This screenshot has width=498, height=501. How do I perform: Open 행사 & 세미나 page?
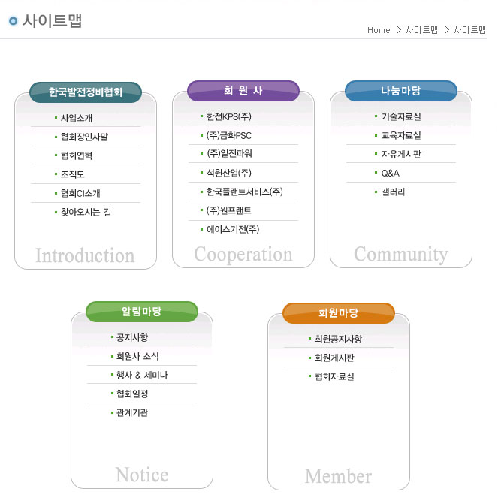tap(142, 375)
